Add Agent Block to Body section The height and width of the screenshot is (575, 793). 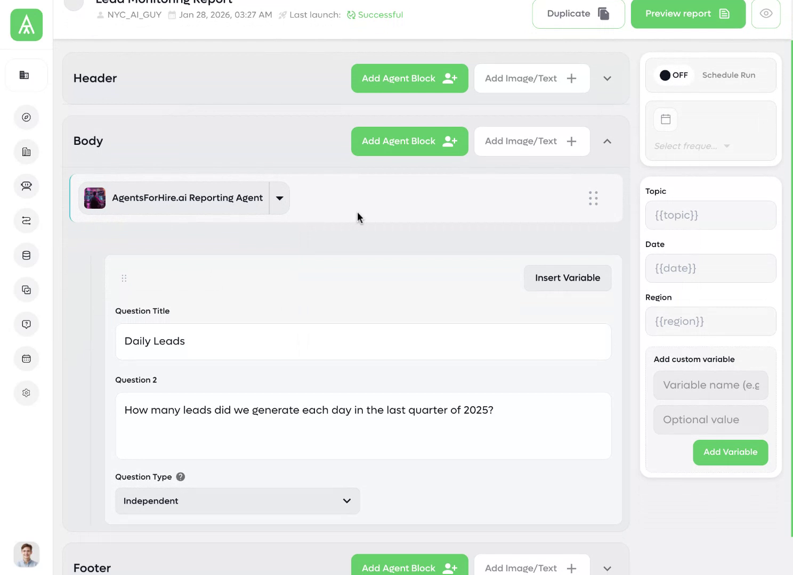click(x=409, y=141)
